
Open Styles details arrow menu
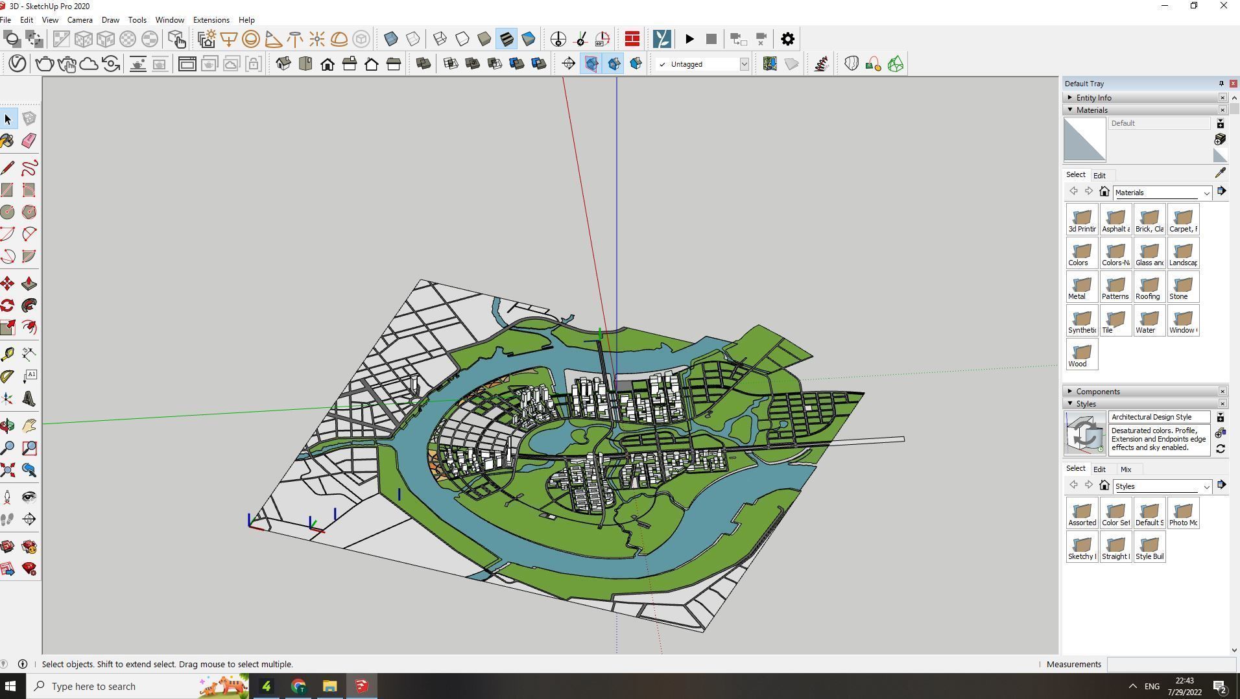(1221, 485)
